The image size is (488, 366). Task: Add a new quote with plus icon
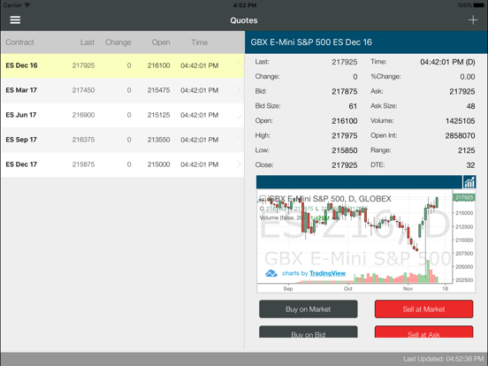pos(473,20)
